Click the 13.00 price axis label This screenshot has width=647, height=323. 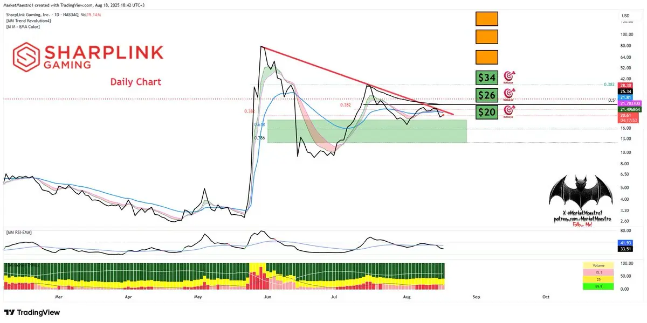625,139
